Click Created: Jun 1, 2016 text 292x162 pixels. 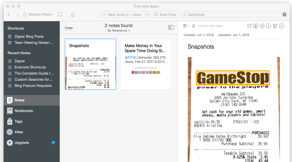coord(198,35)
